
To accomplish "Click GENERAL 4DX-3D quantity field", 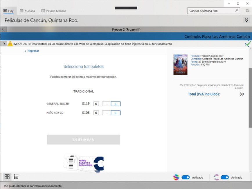I will (96, 104).
